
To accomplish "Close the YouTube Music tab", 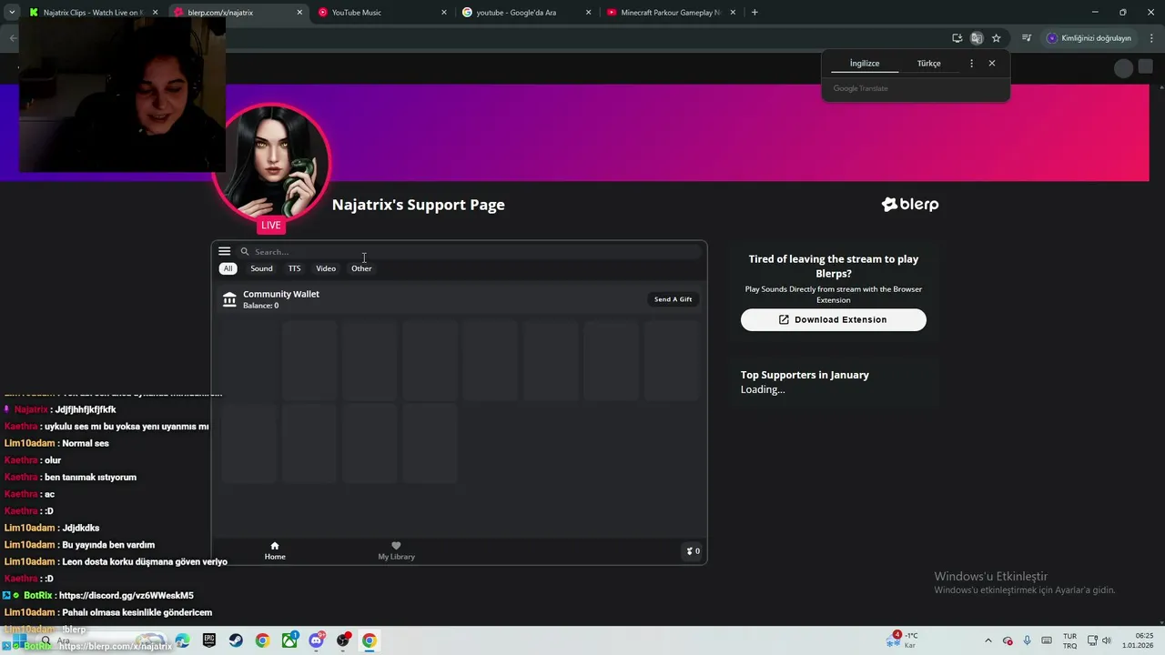I will 444,13.
